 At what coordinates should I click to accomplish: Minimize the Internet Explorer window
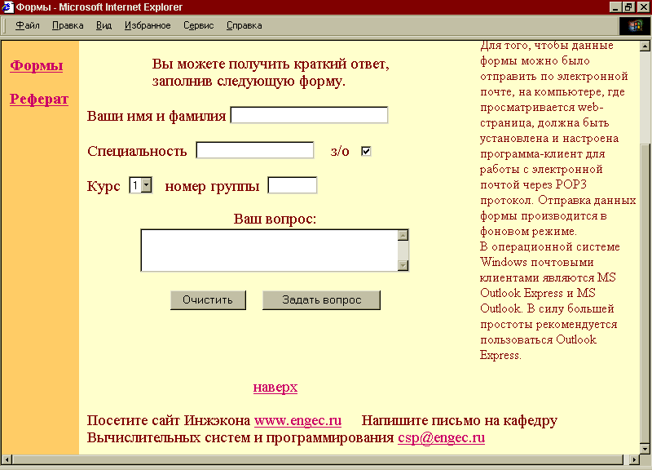pos(615,7)
